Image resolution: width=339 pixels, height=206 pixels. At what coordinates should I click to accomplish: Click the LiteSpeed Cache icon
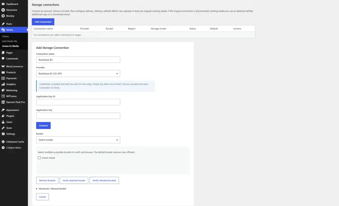click(x=3, y=142)
